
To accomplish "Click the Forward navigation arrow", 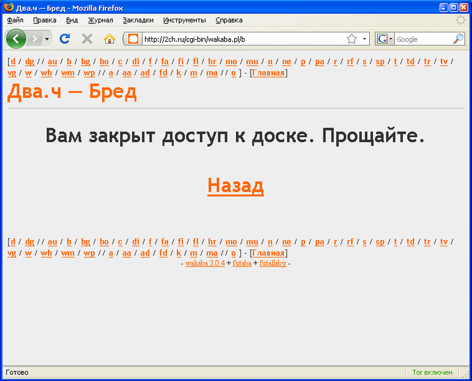I will pyautogui.click(x=36, y=39).
